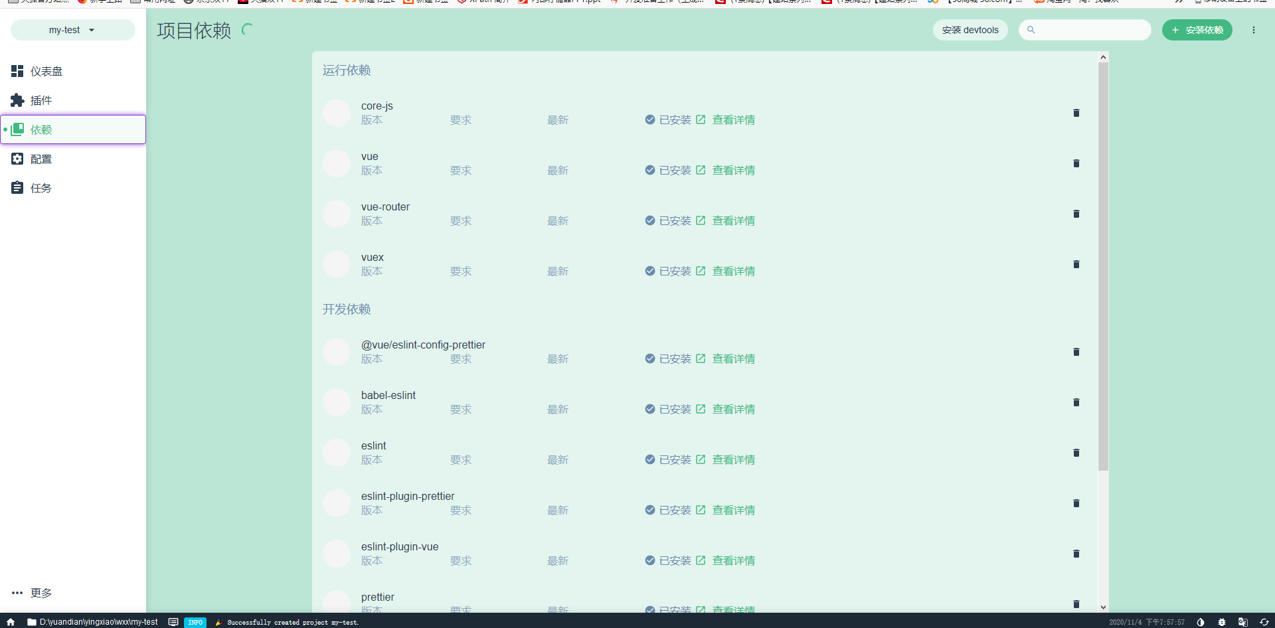Open 查看详情 for eslint-plugin-prettier
This screenshot has height=628, width=1275.
(733, 510)
